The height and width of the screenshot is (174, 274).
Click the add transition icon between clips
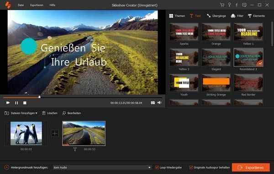pyautogui.click(x=55, y=133)
